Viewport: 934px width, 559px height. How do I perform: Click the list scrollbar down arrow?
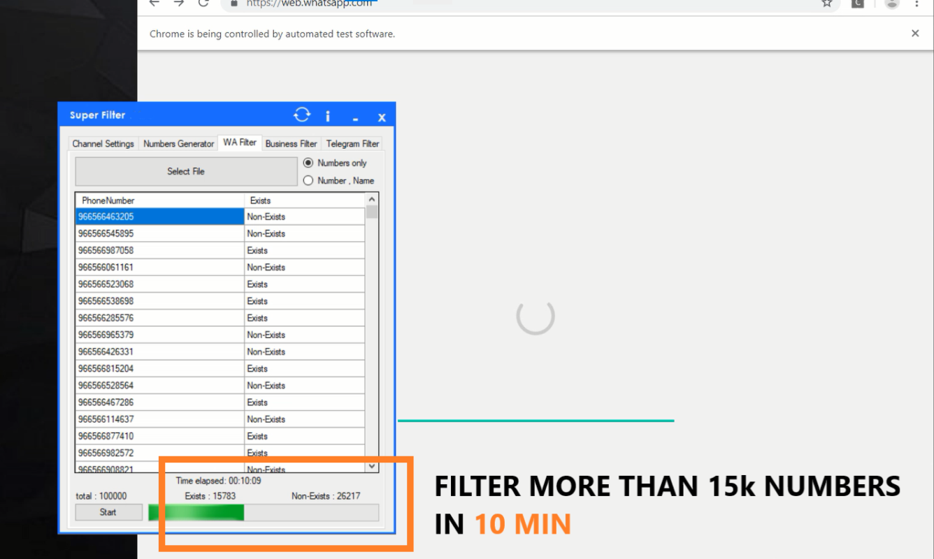372,466
